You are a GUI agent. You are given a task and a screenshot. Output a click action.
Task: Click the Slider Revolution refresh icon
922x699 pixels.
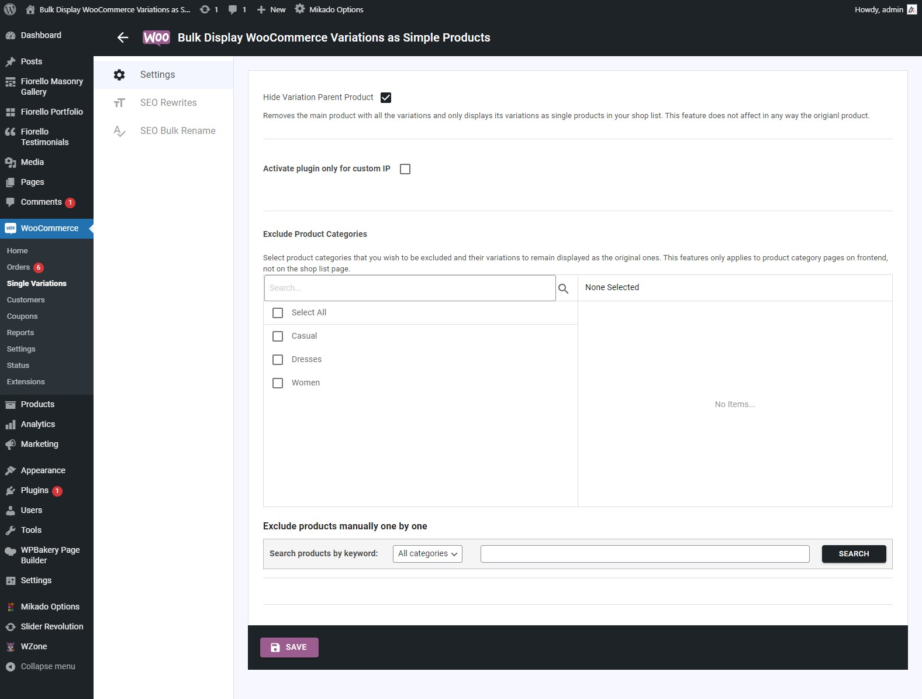coord(11,626)
